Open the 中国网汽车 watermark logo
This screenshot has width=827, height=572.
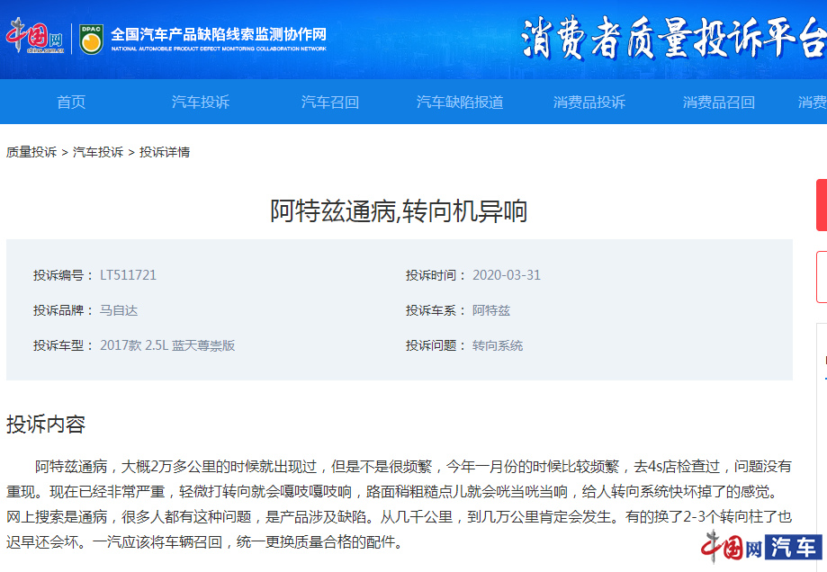coord(761,547)
